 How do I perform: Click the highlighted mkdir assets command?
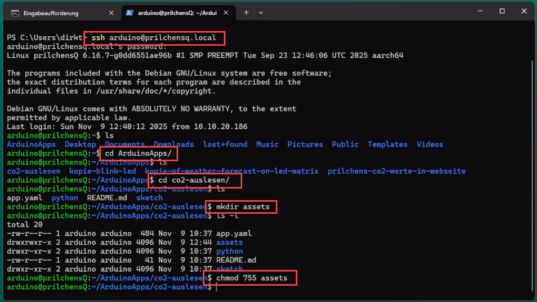click(242, 207)
